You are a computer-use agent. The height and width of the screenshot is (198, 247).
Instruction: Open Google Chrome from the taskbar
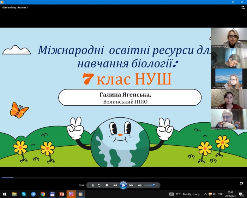tap(43, 194)
